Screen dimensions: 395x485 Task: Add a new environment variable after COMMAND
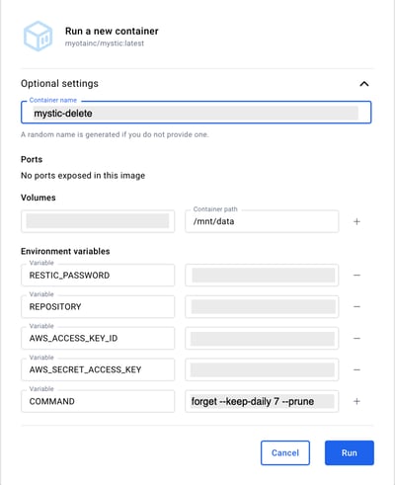point(356,401)
